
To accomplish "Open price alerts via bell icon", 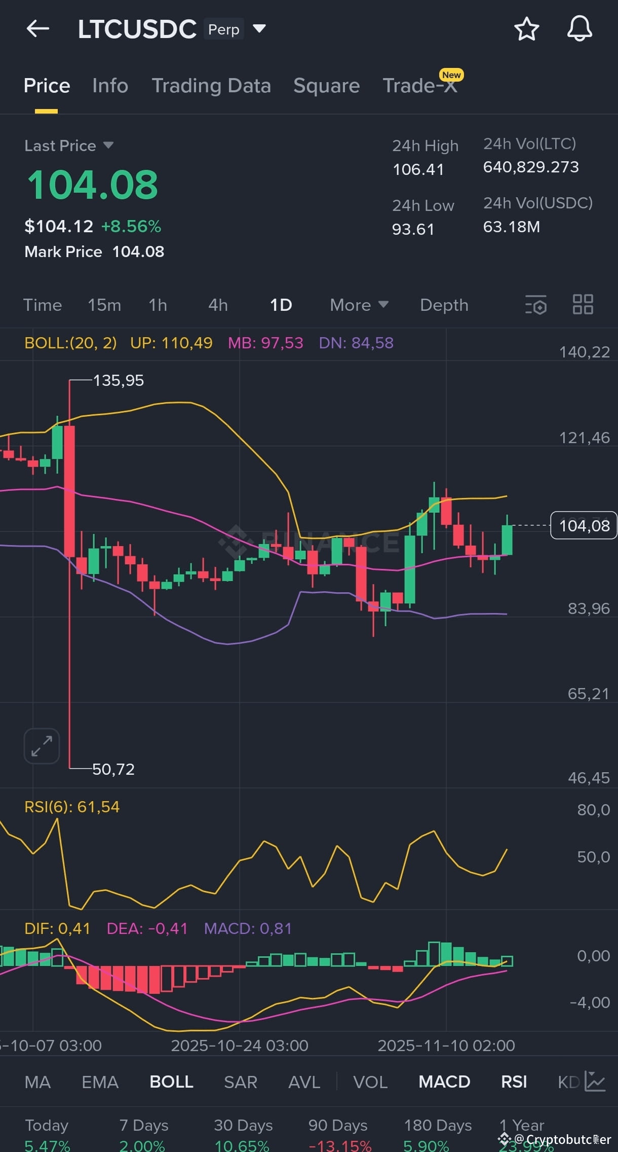I will 580,28.
